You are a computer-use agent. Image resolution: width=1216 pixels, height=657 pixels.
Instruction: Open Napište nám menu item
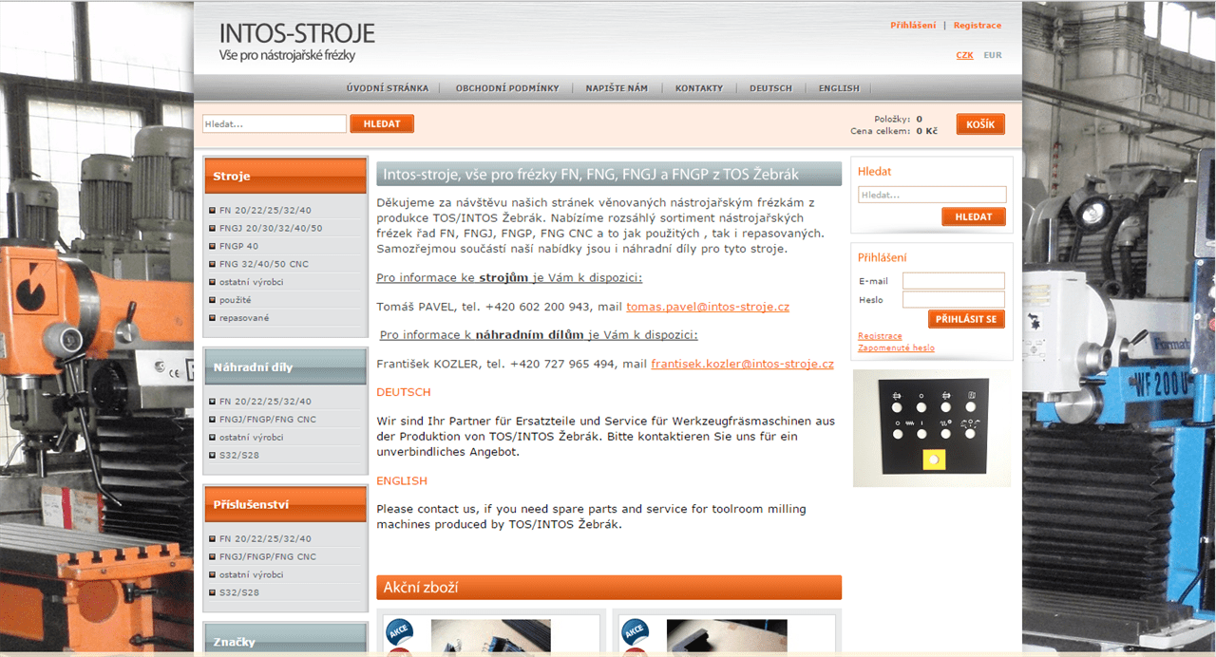[617, 88]
